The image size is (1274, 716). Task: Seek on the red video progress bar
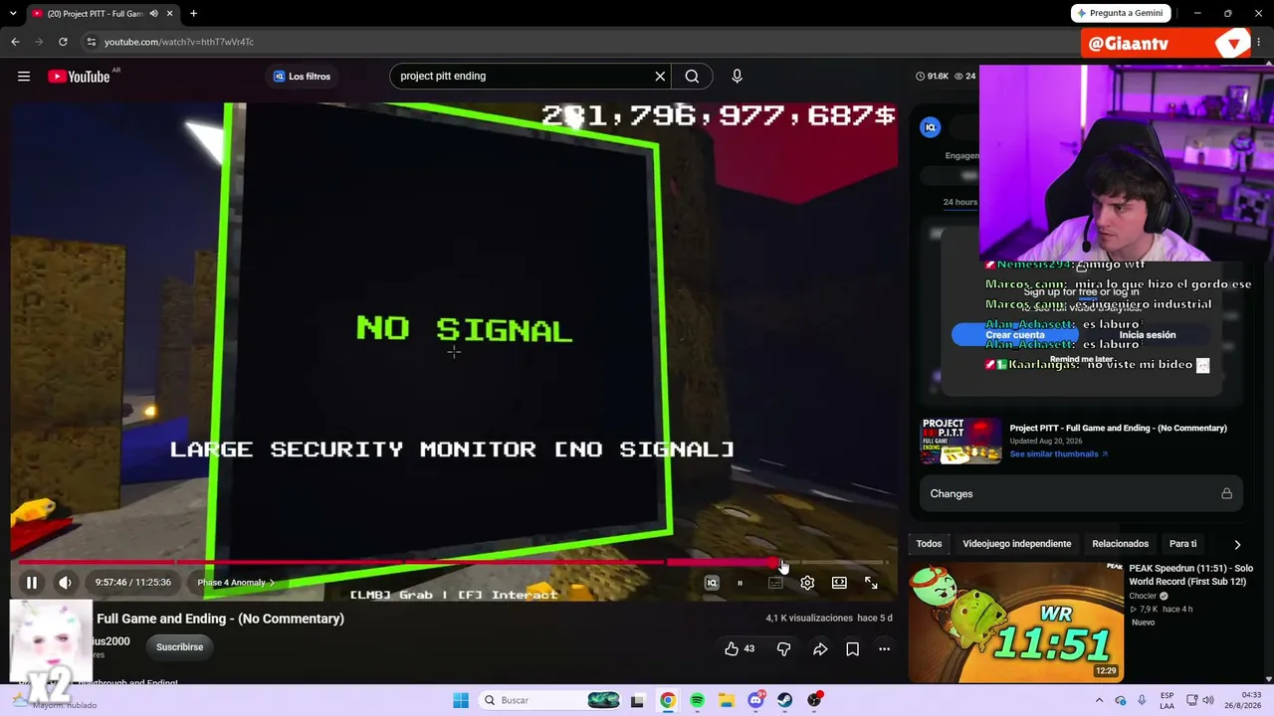pyautogui.click(x=453, y=563)
